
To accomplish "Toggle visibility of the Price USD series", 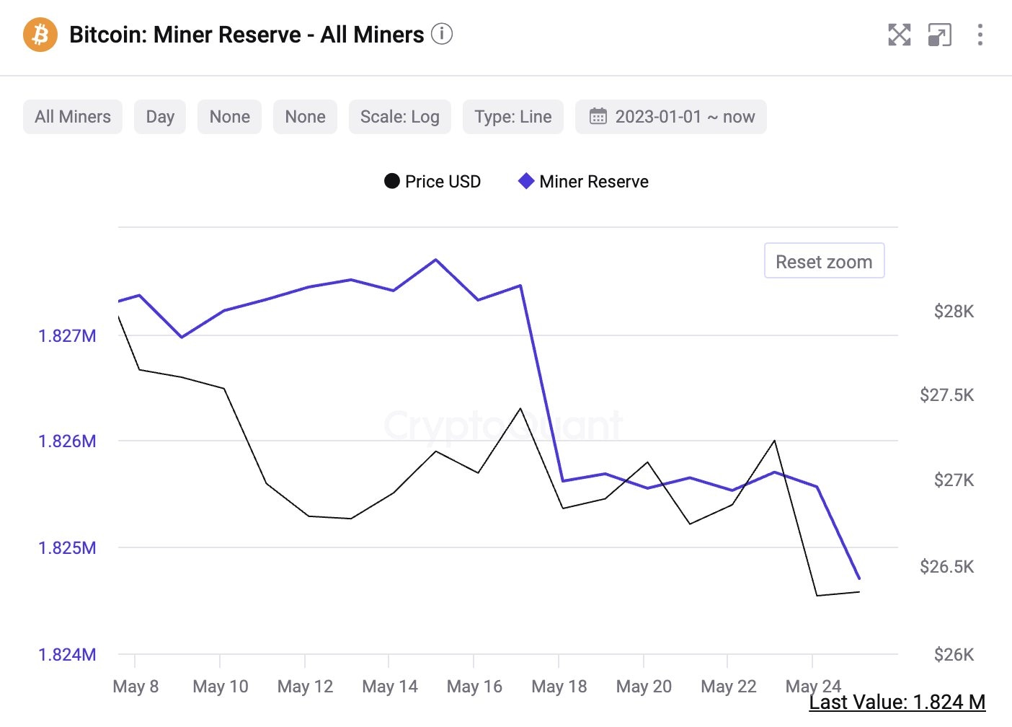I will (432, 181).
